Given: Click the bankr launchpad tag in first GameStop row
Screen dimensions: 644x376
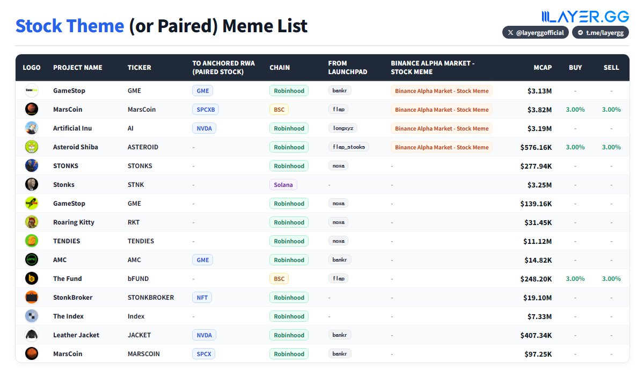Looking at the screenshot, I should pyautogui.click(x=340, y=91).
